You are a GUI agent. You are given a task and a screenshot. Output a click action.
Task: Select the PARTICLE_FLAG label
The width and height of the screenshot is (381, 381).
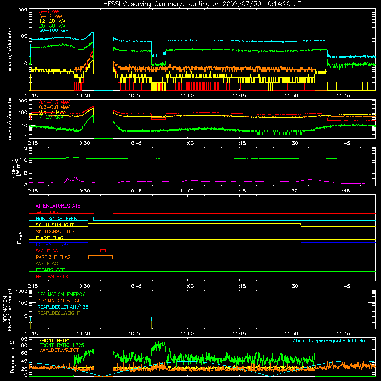pyautogui.click(x=53, y=257)
